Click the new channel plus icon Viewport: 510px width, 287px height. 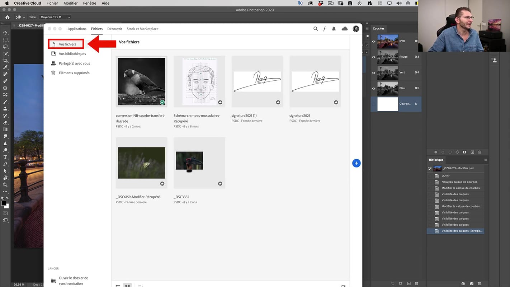[409, 283]
